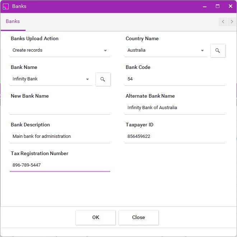Viewport: 237px width, 237px height.
Task: Click the Banks Upload Action label
Action: point(34,38)
